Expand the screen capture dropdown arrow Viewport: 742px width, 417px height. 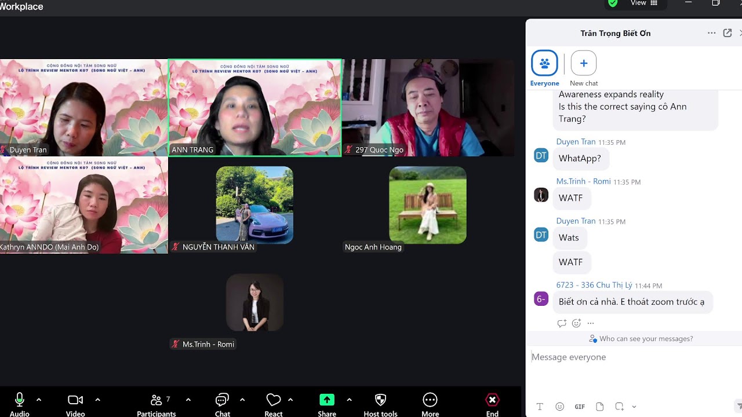pyautogui.click(x=634, y=407)
